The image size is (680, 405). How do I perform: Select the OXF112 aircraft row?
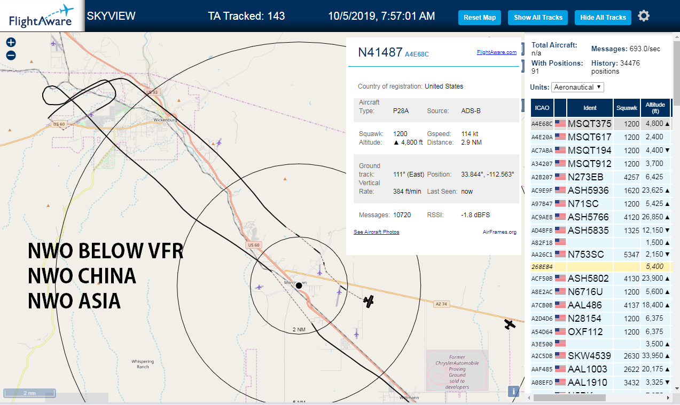pos(601,331)
